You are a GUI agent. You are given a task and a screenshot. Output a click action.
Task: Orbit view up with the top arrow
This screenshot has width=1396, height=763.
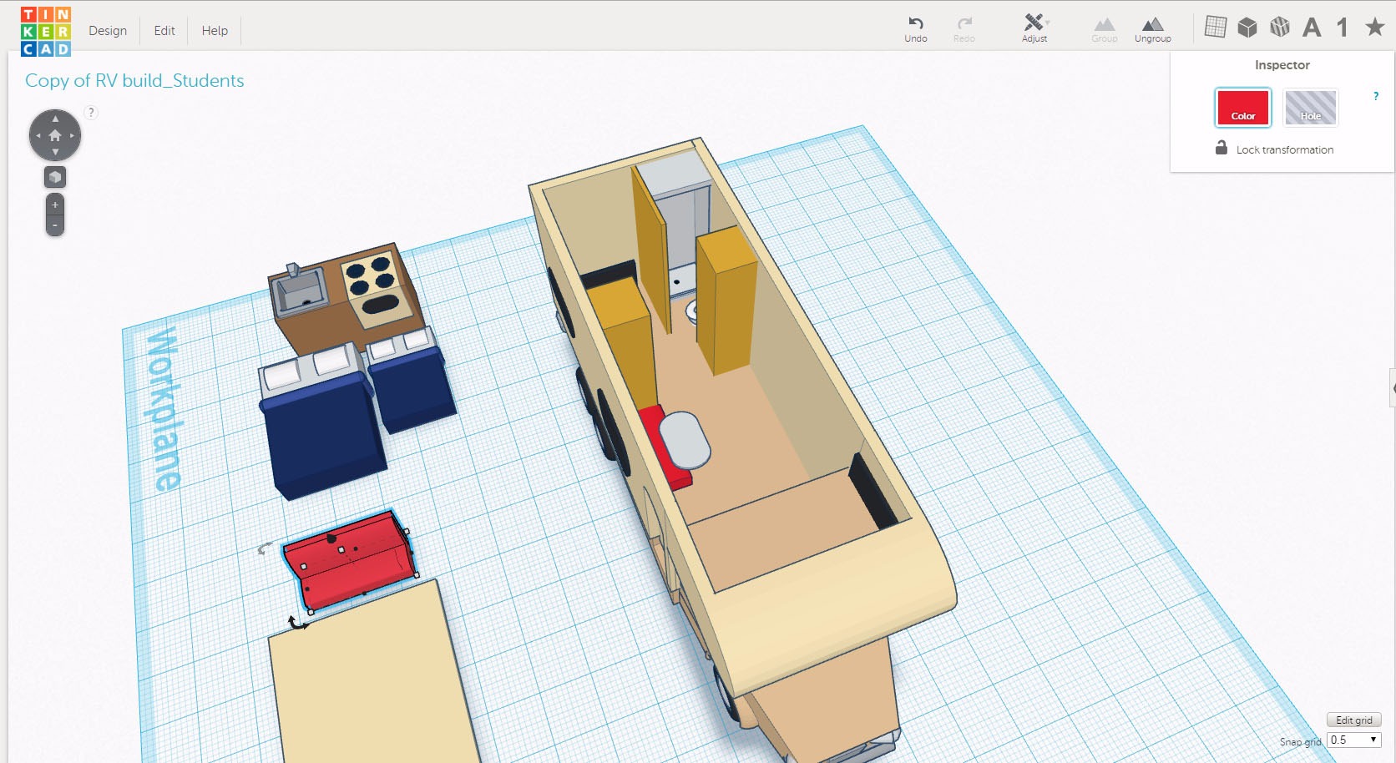point(55,119)
